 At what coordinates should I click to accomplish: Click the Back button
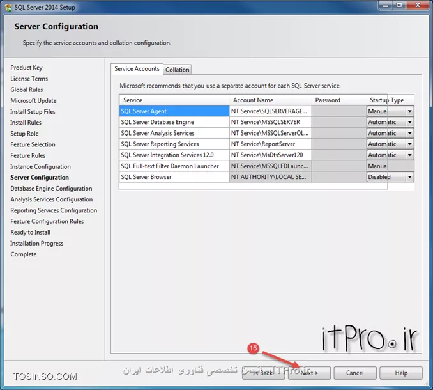tap(264, 373)
